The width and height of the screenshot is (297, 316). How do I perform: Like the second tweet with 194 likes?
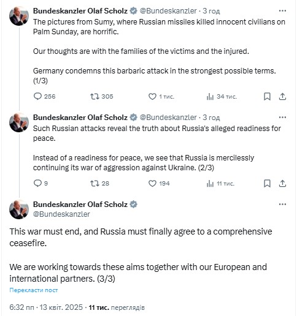159,183
